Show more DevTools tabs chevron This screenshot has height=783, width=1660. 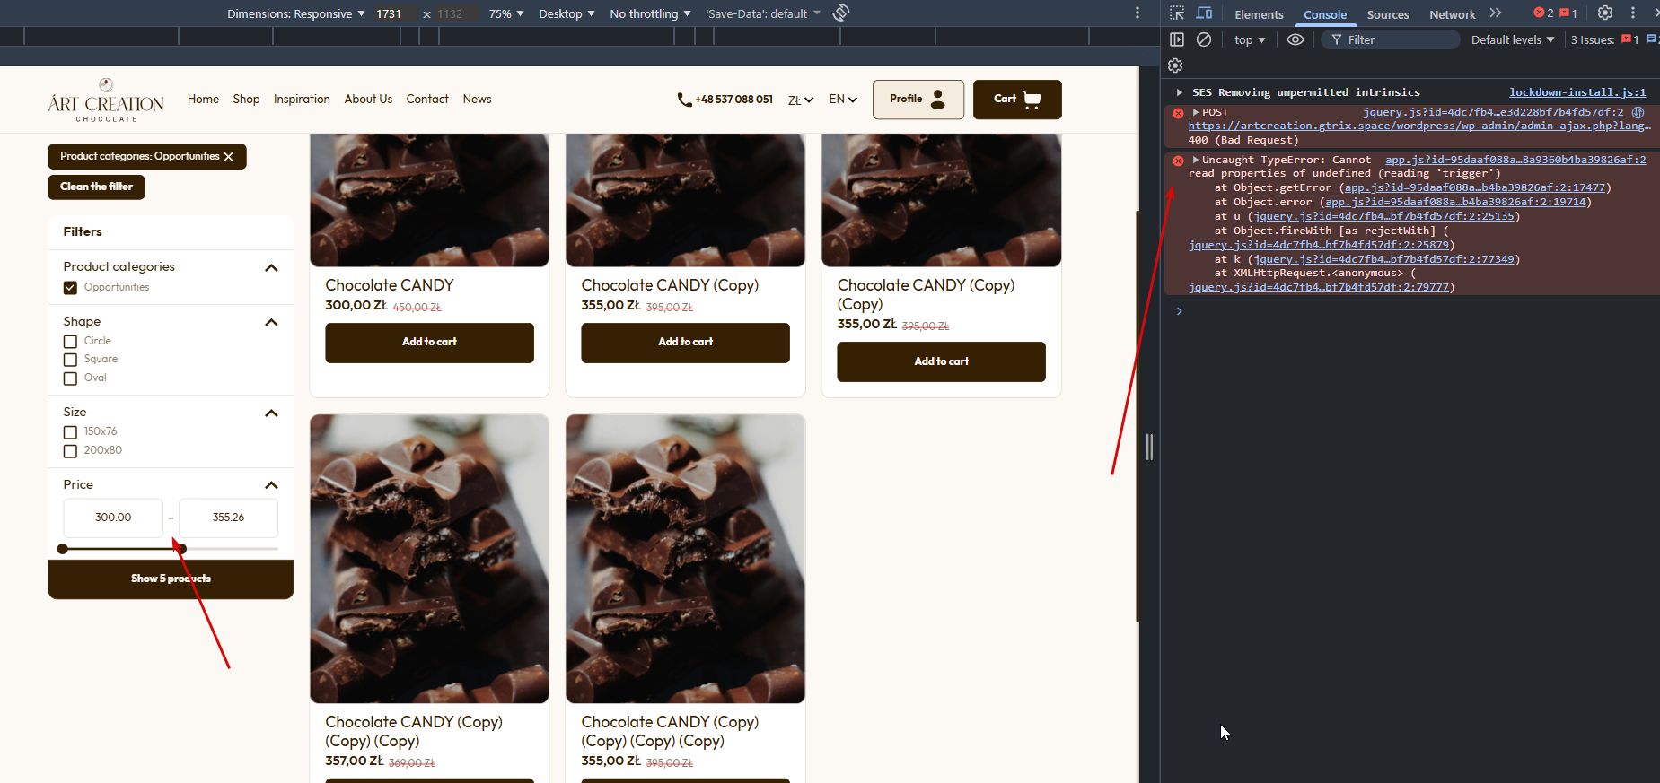tap(1495, 13)
